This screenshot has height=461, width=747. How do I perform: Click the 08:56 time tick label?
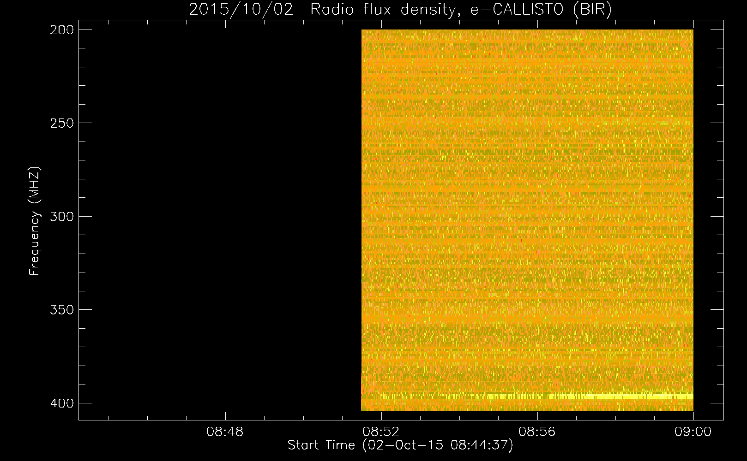[x=537, y=432]
